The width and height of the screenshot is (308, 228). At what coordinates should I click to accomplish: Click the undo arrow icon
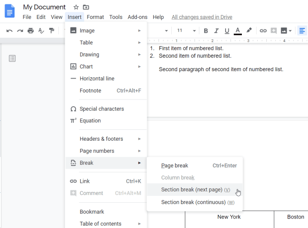(x=10, y=31)
